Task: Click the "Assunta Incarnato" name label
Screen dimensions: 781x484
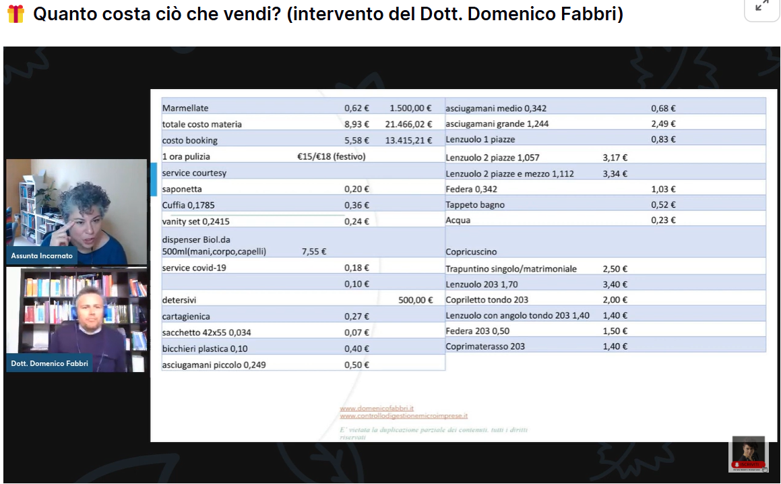Action: [x=42, y=256]
